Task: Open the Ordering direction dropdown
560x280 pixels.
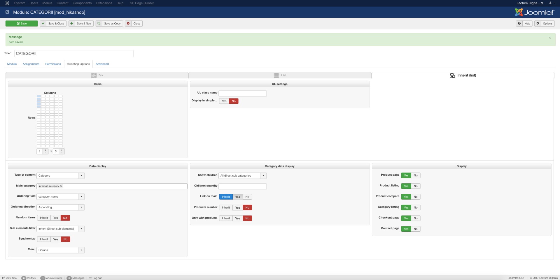Action: 60,207
